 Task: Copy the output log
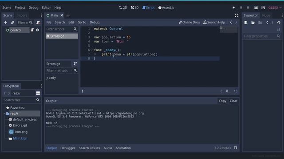[222, 101]
